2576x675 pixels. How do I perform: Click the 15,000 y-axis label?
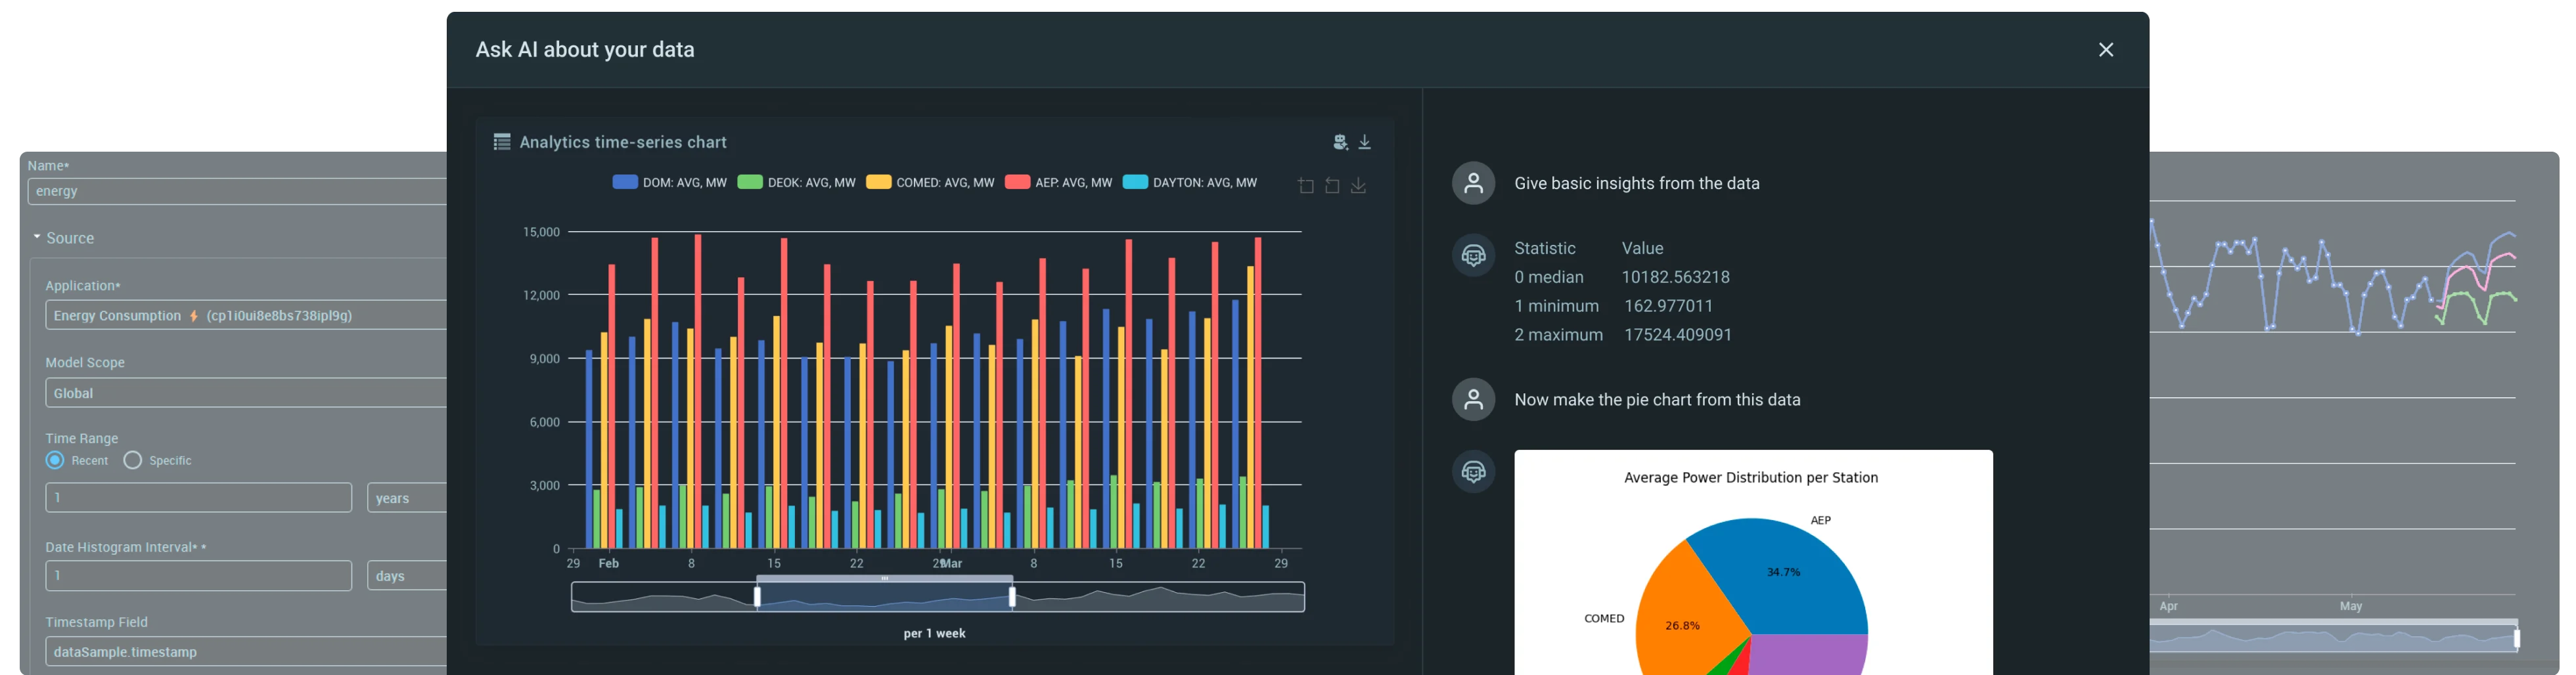point(541,232)
